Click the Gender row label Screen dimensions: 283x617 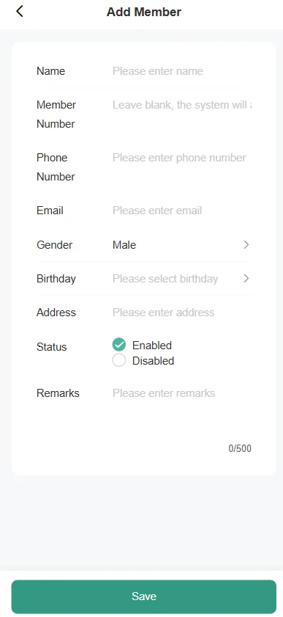[55, 245]
